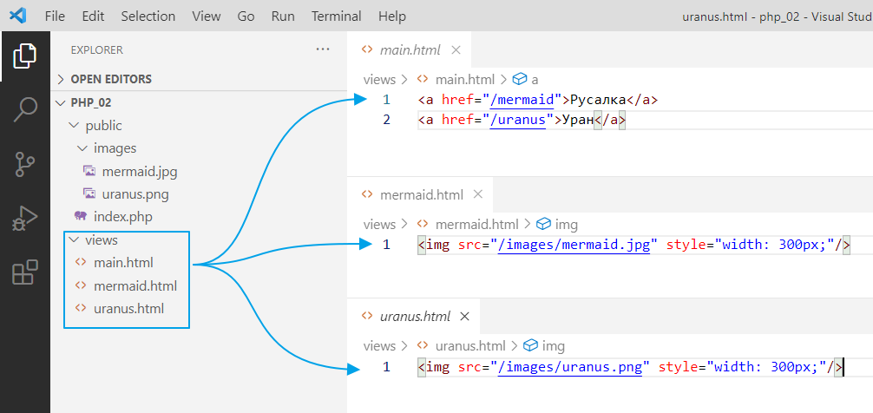Open the Source Control icon
This screenshot has height=413, width=873.
(24, 164)
